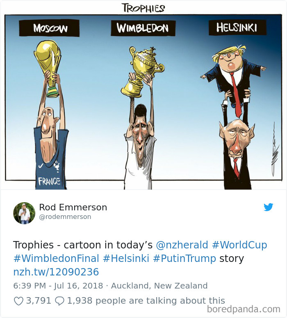The height and width of the screenshot is (318, 287).
Task: Open the Rod Emmerson display name
Action: pyautogui.click(x=73, y=207)
